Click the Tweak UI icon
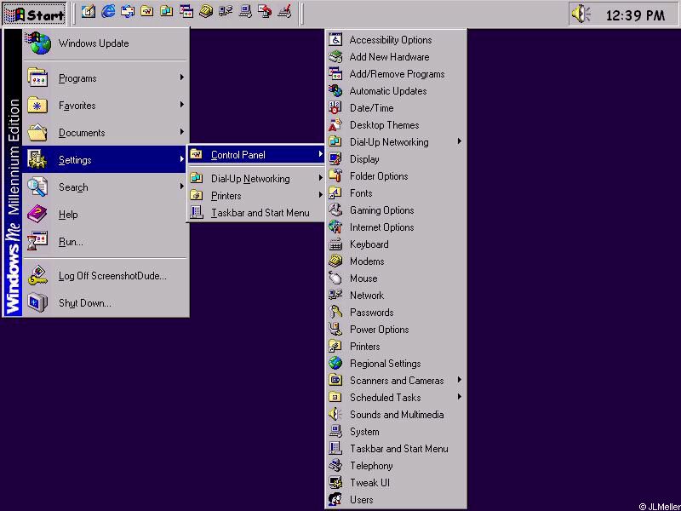 [335, 482]
